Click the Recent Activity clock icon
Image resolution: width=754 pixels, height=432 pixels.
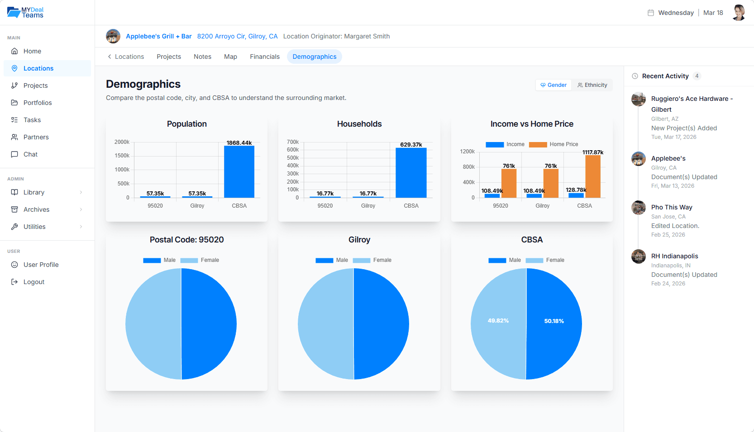[x=635, y=76]
